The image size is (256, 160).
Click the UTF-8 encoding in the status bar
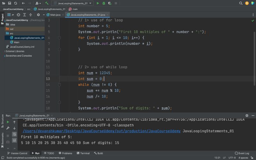coord(232,158)
